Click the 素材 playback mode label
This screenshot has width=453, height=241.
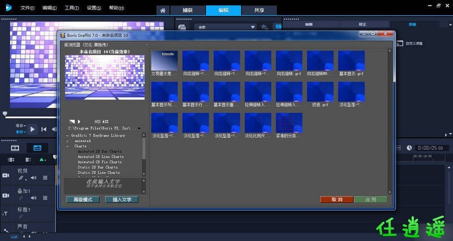pyautogui.click(x=21, y=132)
